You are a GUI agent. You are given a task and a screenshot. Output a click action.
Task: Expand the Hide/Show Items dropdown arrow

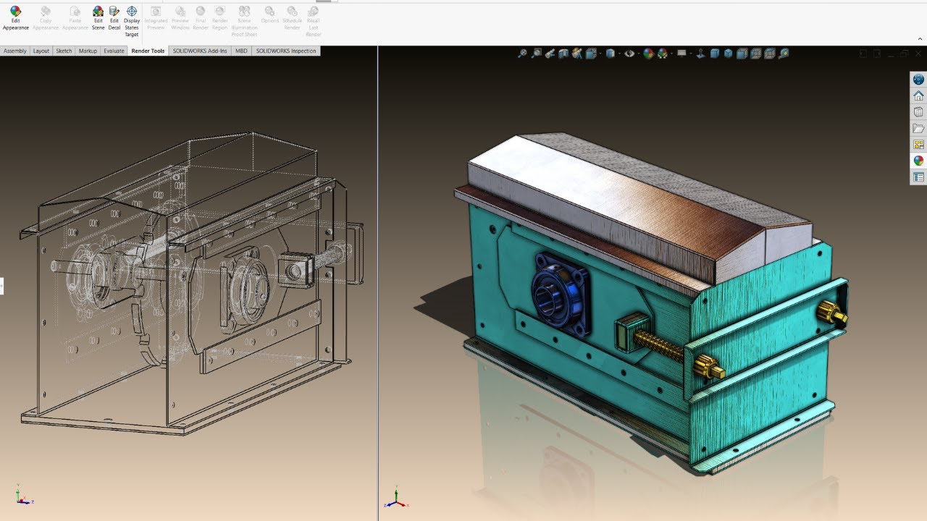pos(639,54)
